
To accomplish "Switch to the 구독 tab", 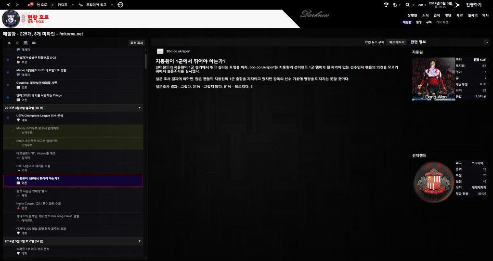I will click(428, 22).
